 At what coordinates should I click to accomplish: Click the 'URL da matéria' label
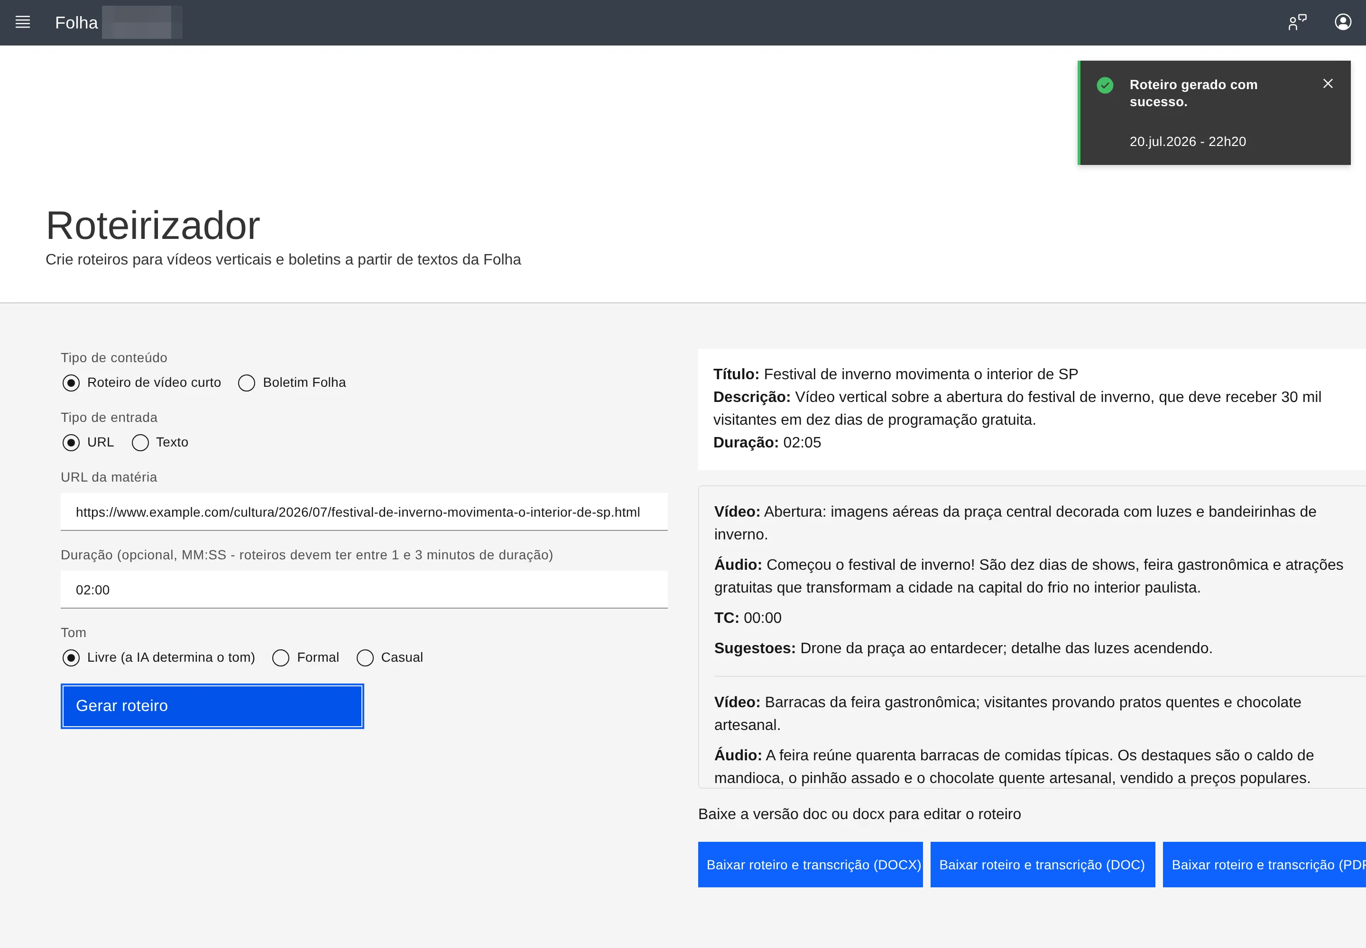[109, 478]
